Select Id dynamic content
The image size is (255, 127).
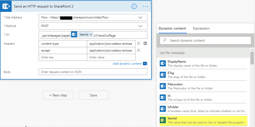(203, 98)
